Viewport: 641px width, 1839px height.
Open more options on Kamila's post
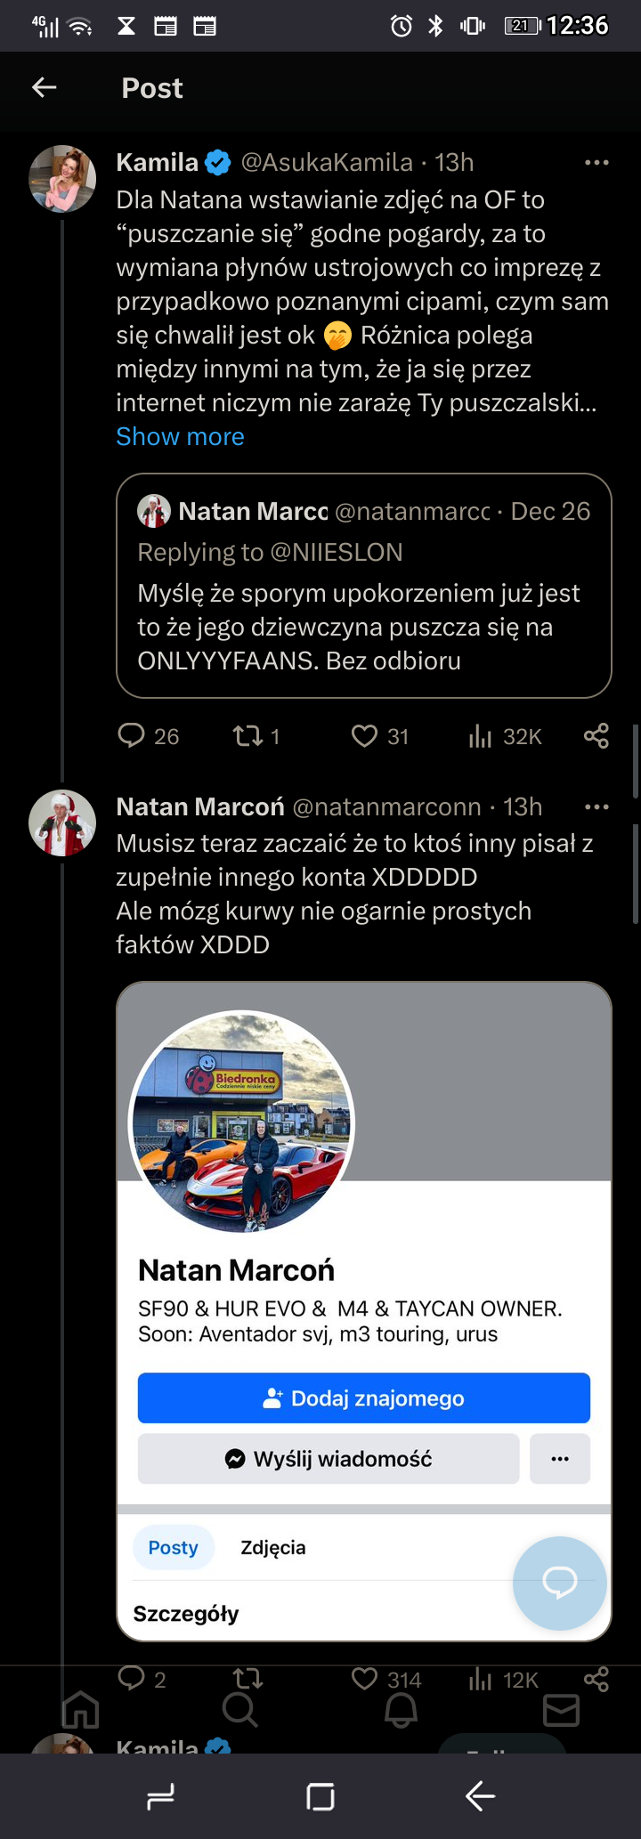pyautogui.click(x=596, y=163)
